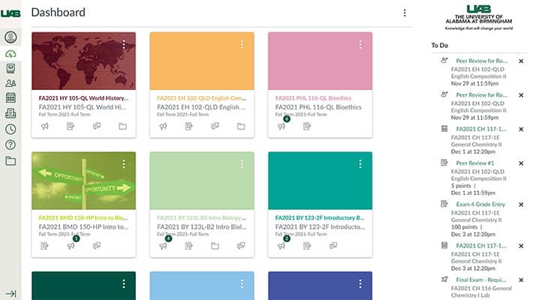Open FA2021 BY 123-2F Introductory link
Viewport: 533px width, 300px height.
point(320,217)
